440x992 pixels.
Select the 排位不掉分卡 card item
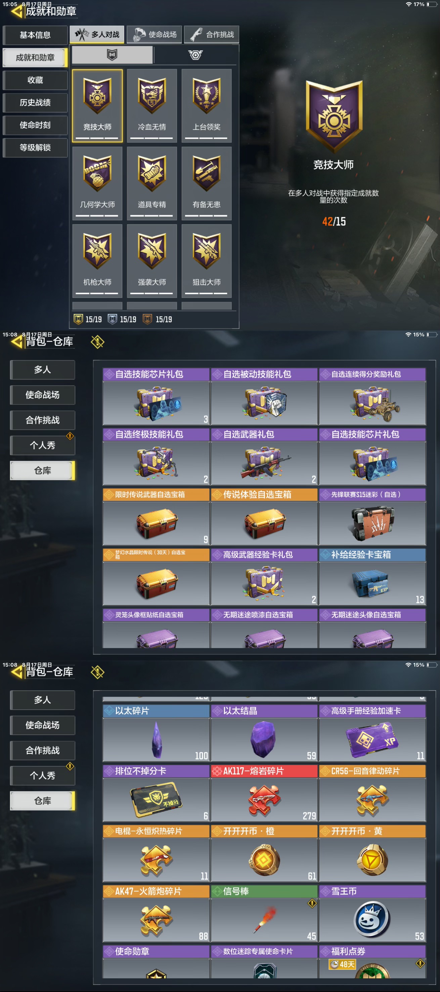click(156, 793)
